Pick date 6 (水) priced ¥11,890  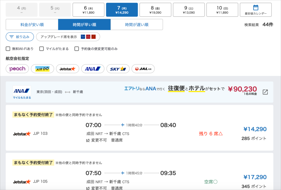(88, 10)
